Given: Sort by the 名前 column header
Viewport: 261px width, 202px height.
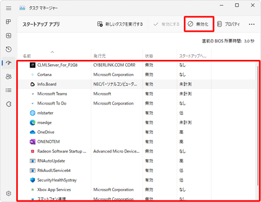Looking at the screenshot, I should point(27,56).
